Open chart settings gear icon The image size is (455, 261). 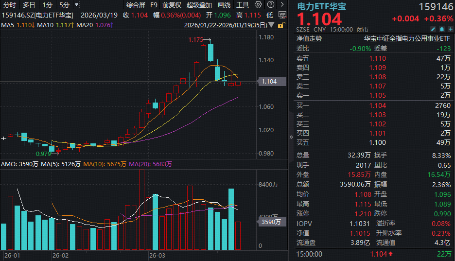[258, 5]
